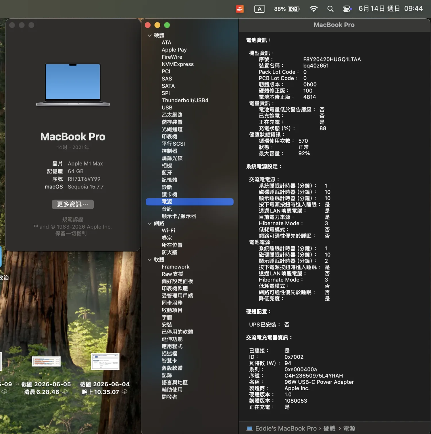Collapse the 硬體 section in the sidebar

click(149, 35)
